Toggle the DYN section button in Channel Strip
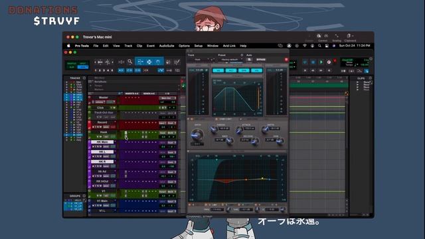The height and width of the screenshot is (239, 425). [244, 70]
